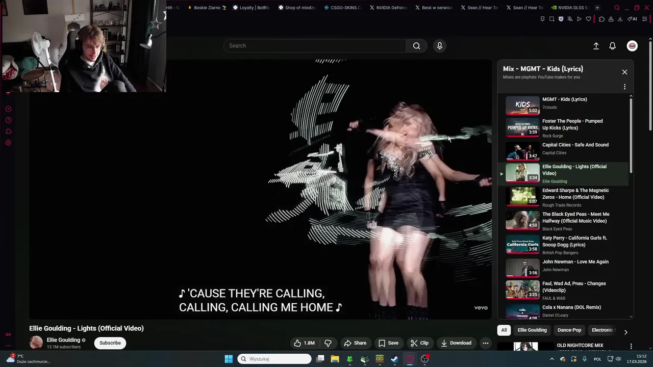Viewport: 653px width, 367px height.
Task: Switch to Shop of mlodzi tab
Action: [x=297, y=8]
